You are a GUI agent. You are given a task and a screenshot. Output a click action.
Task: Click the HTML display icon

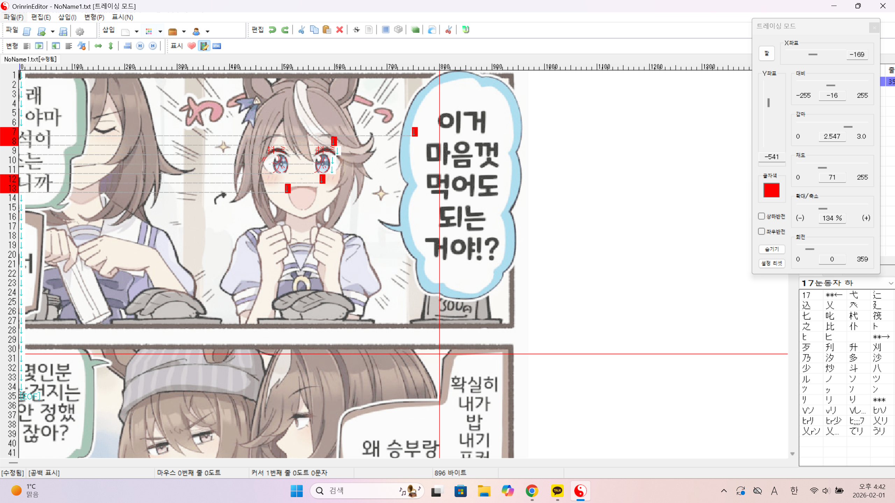point(217,46)
